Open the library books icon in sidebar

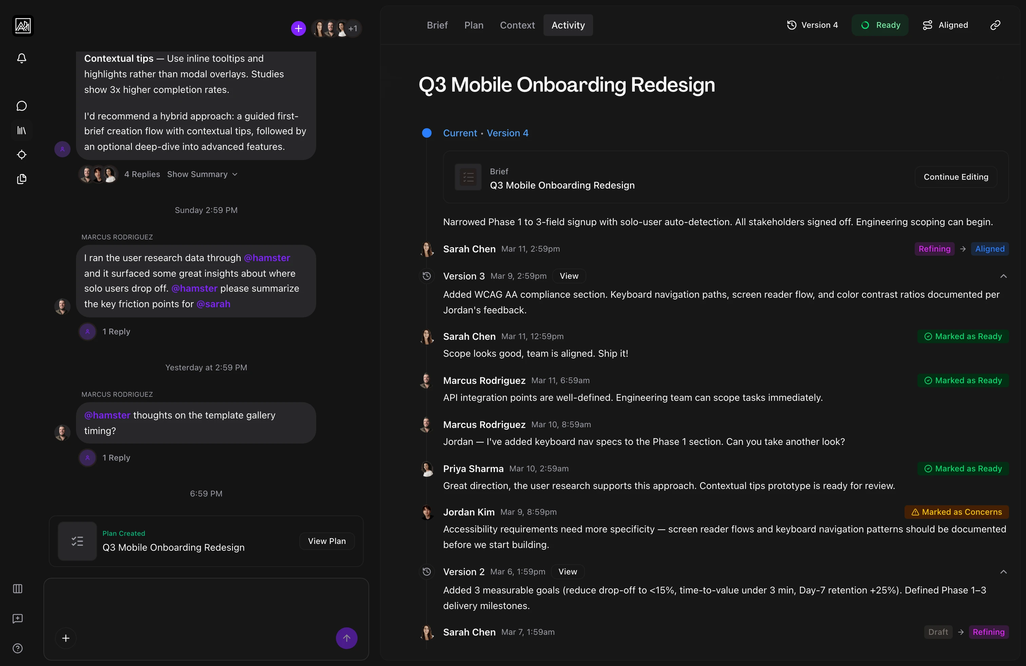click(22, 130)
